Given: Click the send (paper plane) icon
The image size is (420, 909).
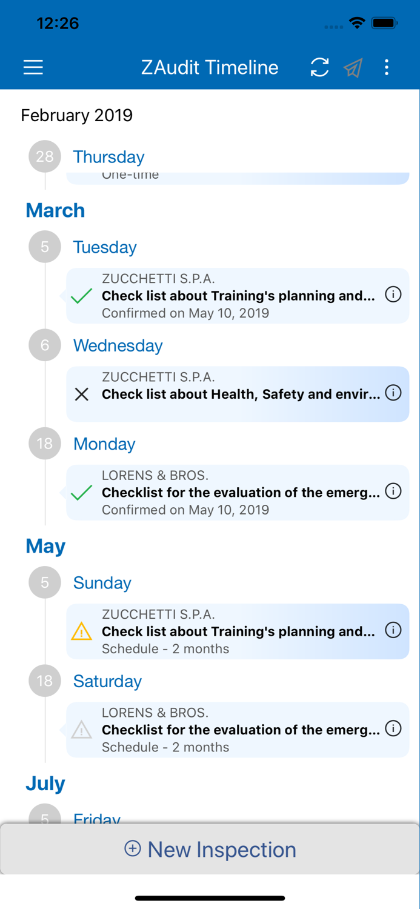Looking at the screenshot, I should [x=353, y=67].
